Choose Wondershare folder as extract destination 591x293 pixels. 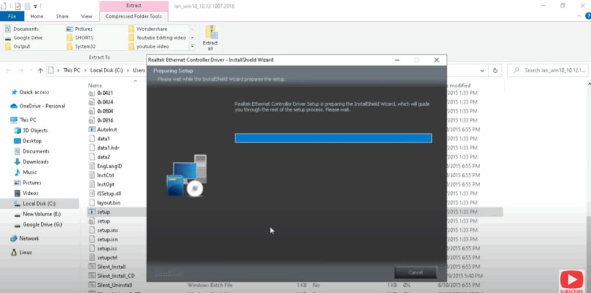pyautogui.click(x=148, y=29)
